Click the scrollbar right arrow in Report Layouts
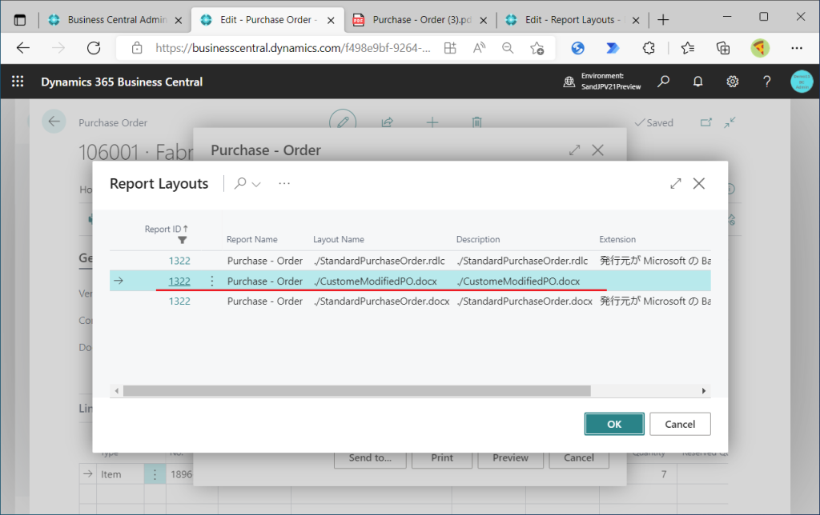The height and width of the screenshot is (515, 820). [704, 391]
